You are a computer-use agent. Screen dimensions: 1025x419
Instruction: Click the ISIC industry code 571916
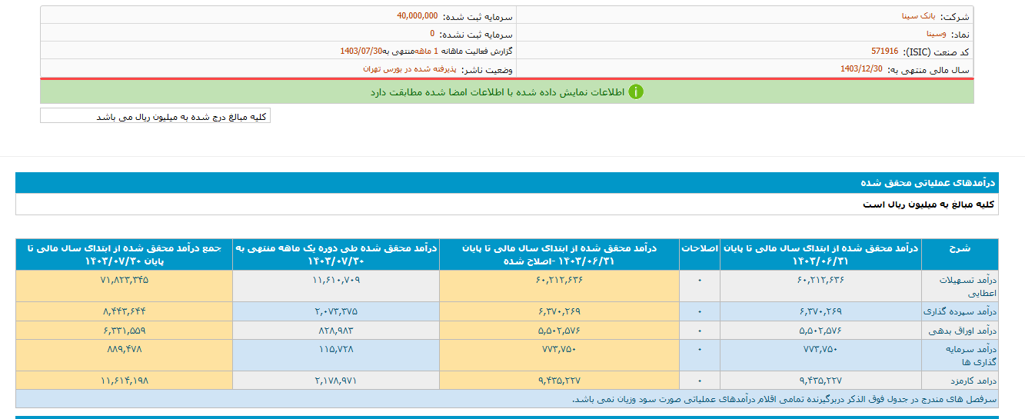point(884,52)
